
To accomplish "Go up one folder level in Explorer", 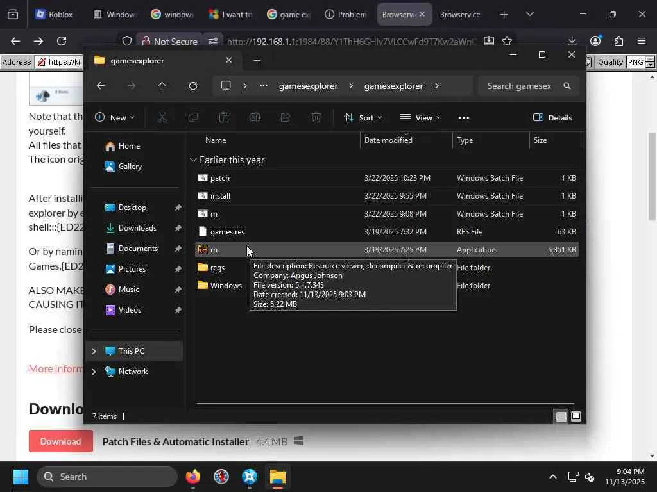I will 162,86.
